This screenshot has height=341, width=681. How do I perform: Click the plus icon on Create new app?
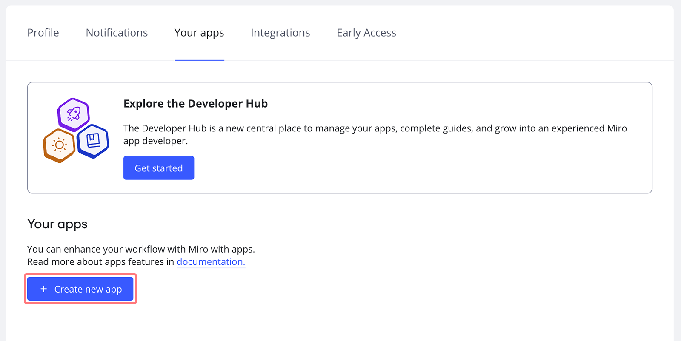(43, 289)
